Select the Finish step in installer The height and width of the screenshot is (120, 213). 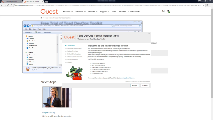click(70, 62)
